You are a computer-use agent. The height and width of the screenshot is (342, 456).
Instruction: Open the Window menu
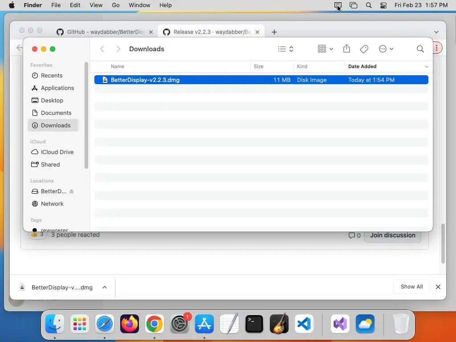[x=139, y=5]
